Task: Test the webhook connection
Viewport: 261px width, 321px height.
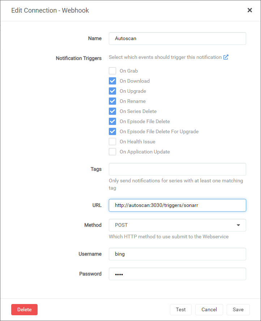Action: click(180, 309)
